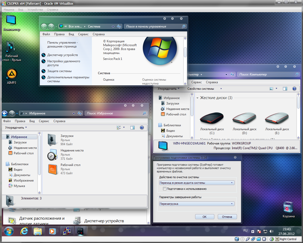Open Диспетчер устройств link in Система sidebar
The image size is (303, 243).
(x=63, y=55)
